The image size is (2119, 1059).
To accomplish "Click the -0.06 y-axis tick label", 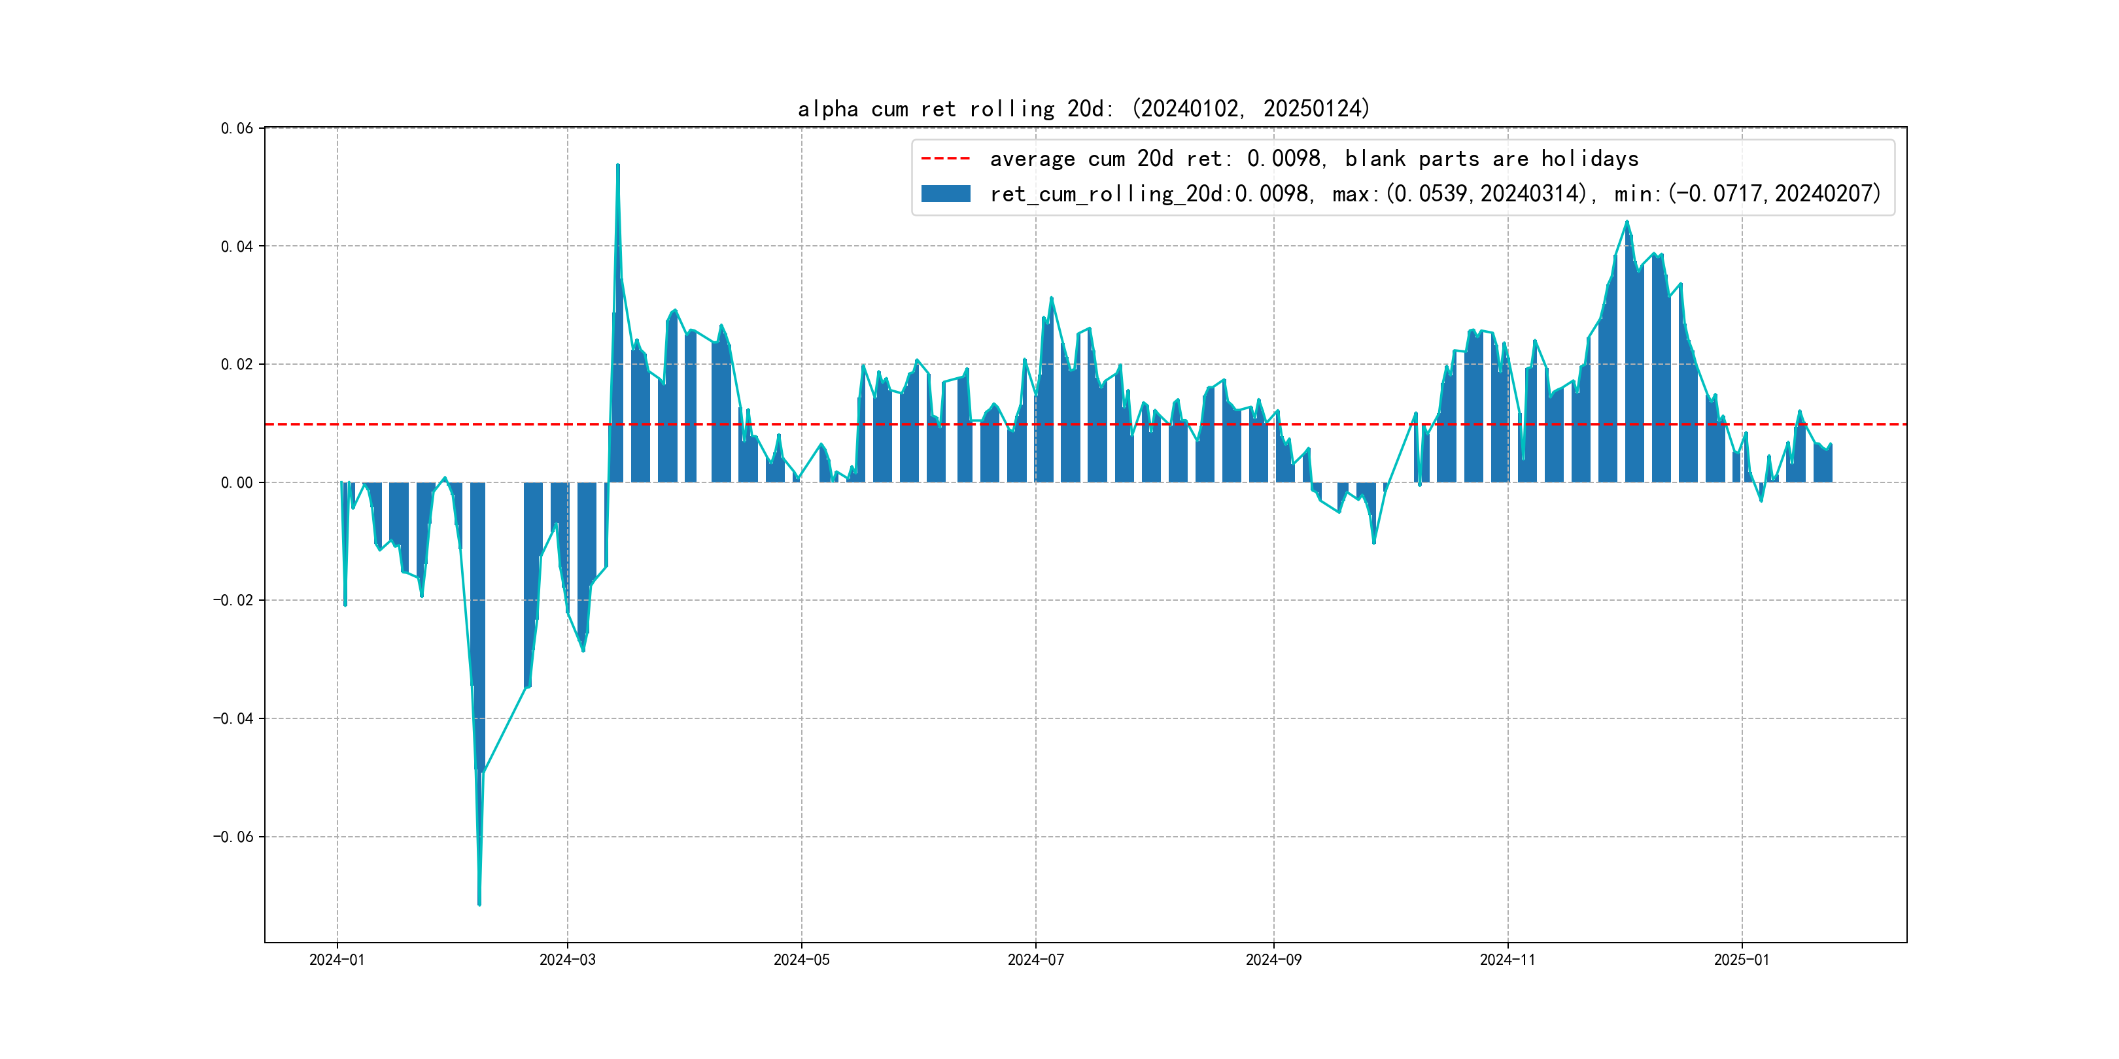I will [x=233, y=837].
